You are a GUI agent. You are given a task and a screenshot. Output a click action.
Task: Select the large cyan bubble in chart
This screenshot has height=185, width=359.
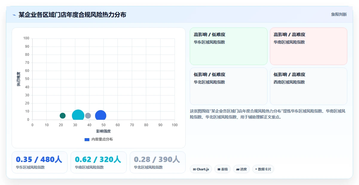(78, 115)
